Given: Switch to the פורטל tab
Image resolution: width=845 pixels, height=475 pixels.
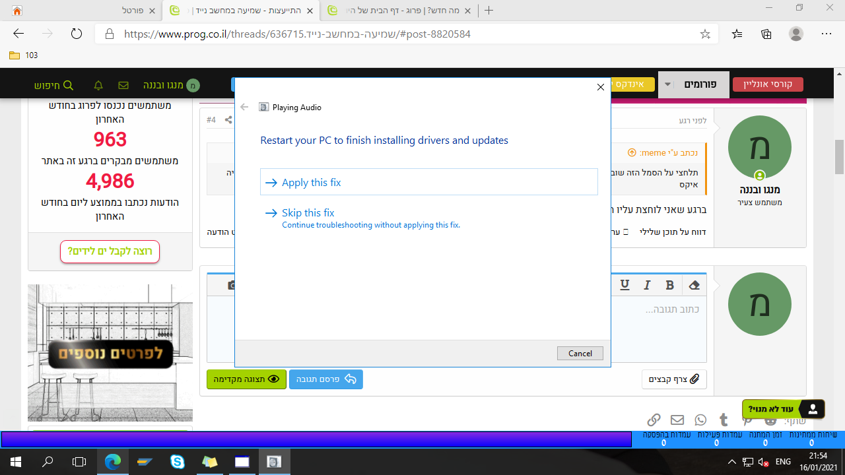Looking at the screenshot, I should (x=84, y=11).
